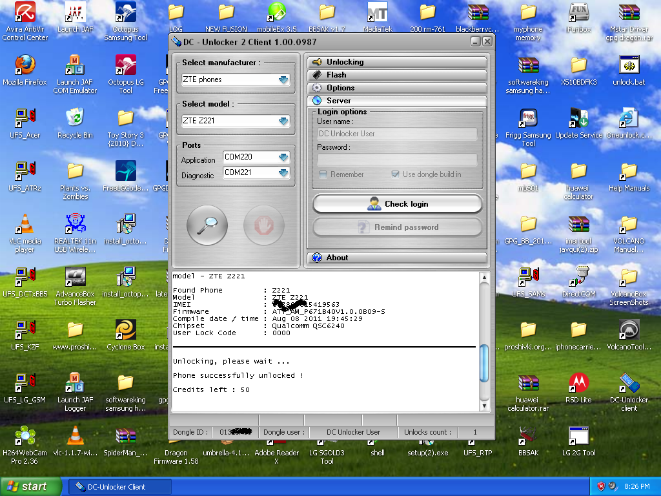The image size is (661, 496).
Task: Open Update Service desktop icon
Action: point(578,123)
